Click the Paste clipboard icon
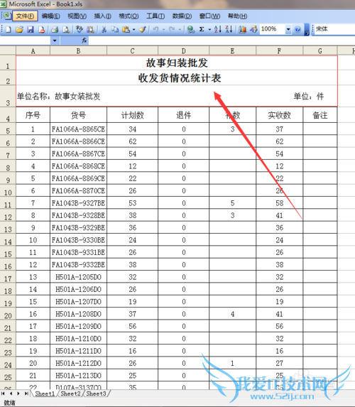The image size is (355, 407). [x=126, y=29]
